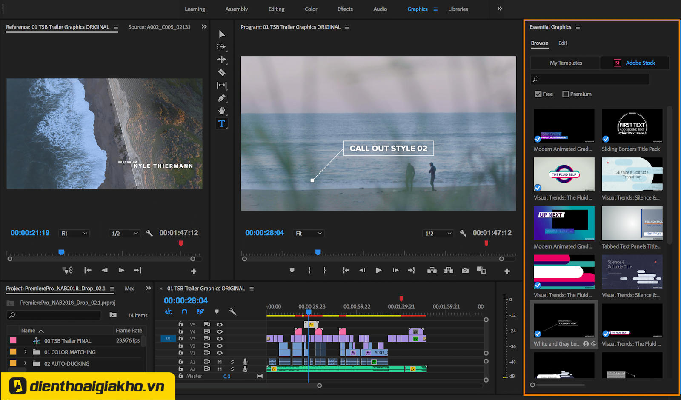The width and height of the screenshot is (681, 400).
Task: Step forward one frame in Program monitor
Action: [395, 270]
